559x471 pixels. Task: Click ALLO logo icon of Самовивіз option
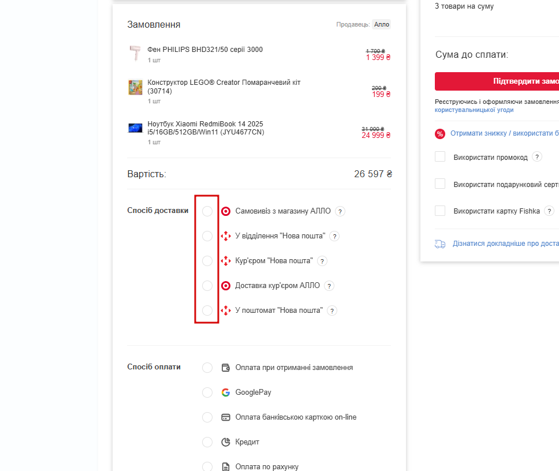226,211
